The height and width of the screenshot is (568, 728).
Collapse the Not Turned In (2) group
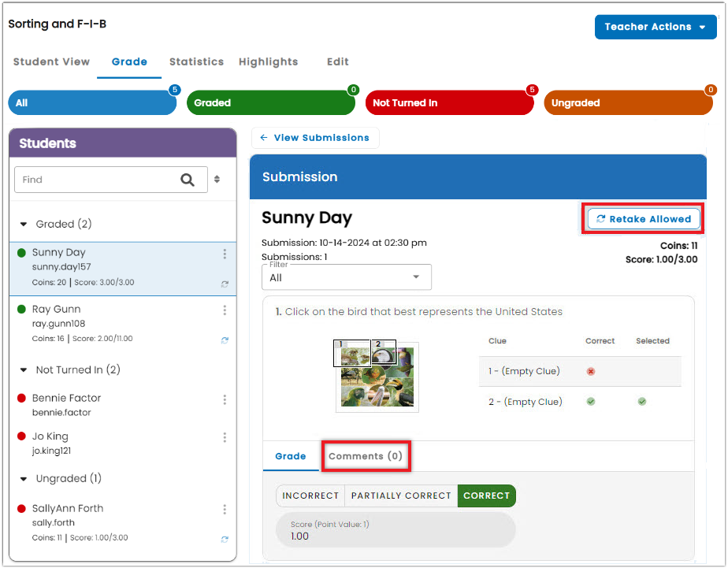(x=23, y=370)
